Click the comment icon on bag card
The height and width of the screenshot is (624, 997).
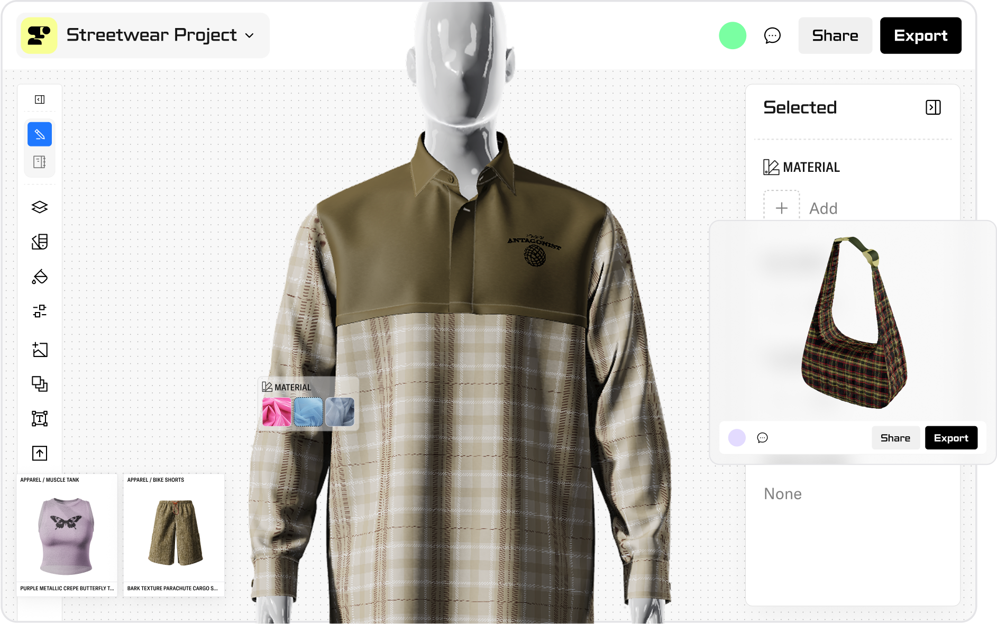coord(762,438)
